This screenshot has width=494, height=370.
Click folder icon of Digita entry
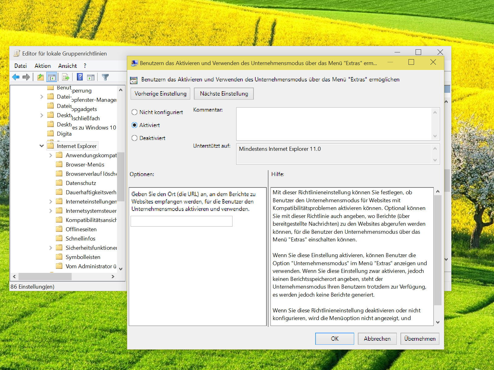click(x=50, y=134)
